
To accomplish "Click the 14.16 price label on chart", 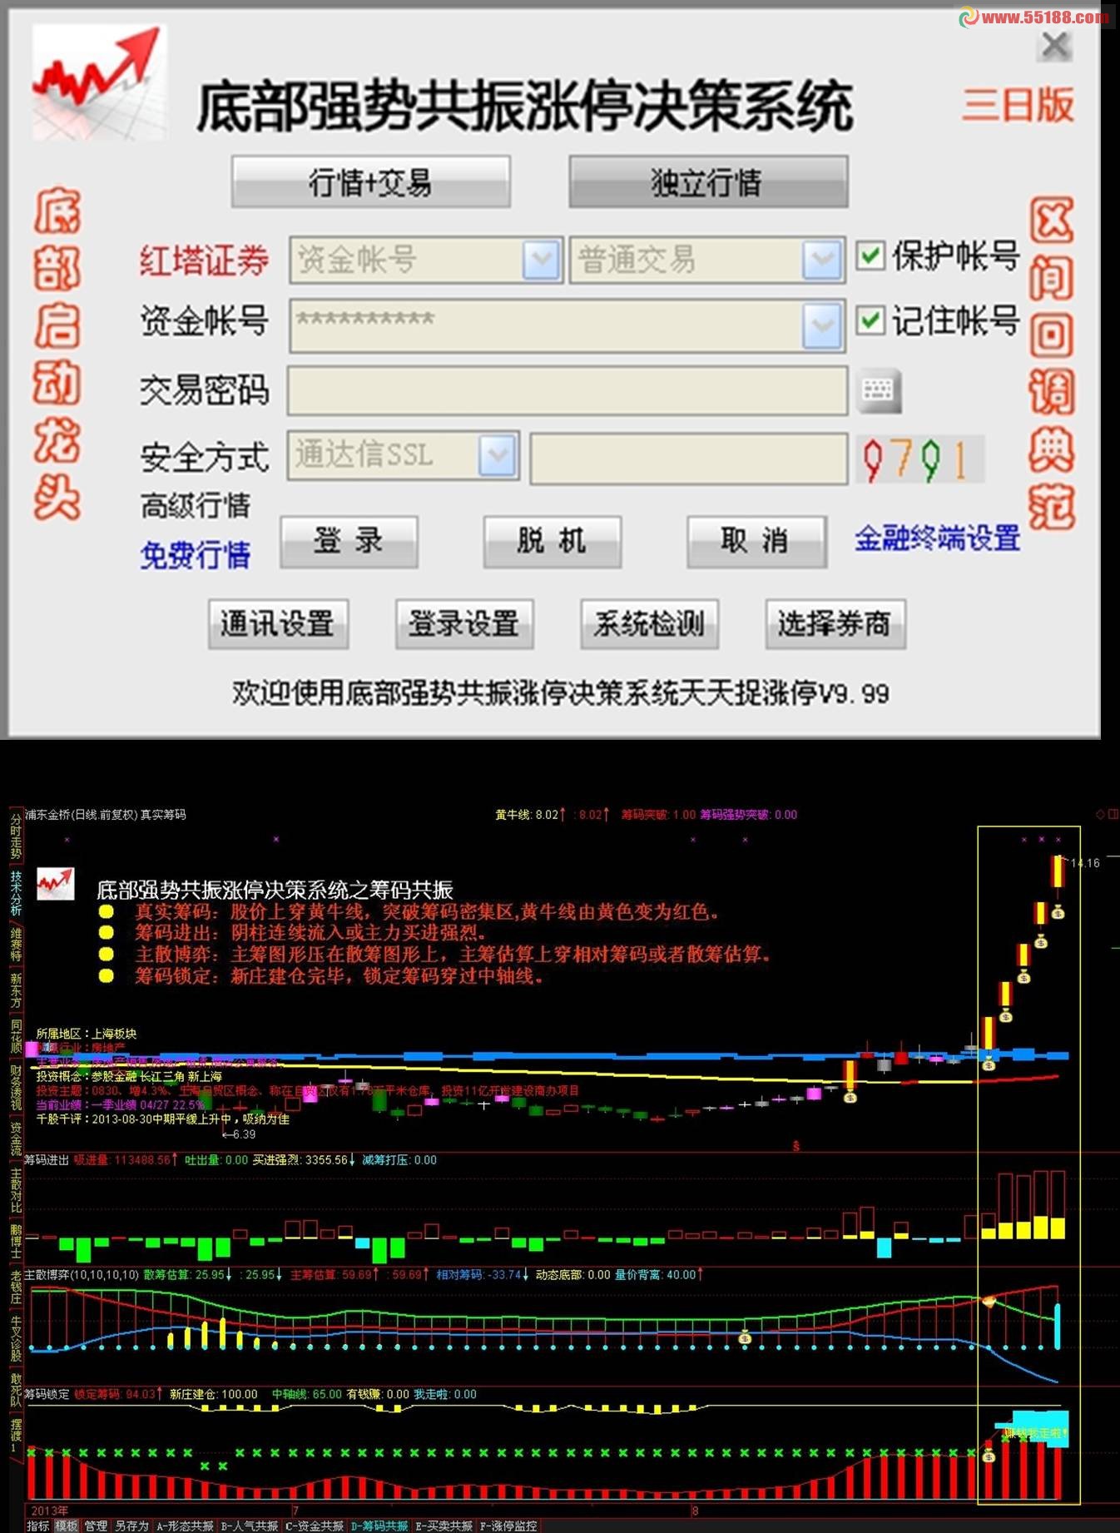I will pyautogui.click(x=1085, y=863).
